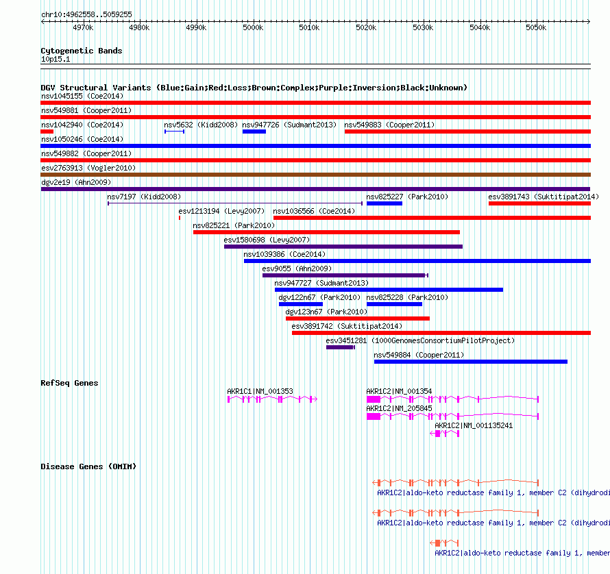Select the nsv549881 (Cooper2011) variant label
610x574 pixels.
pos(86,110)
